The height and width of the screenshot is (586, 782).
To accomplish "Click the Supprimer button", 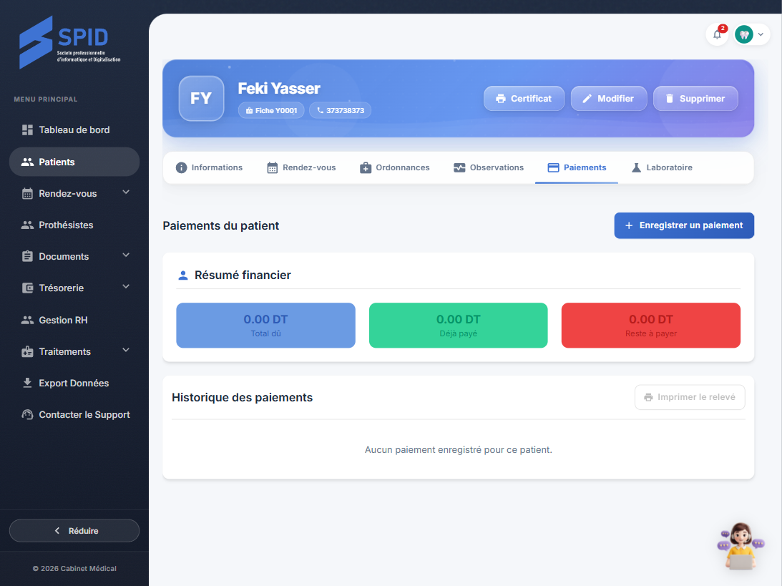I will (695, 99).
